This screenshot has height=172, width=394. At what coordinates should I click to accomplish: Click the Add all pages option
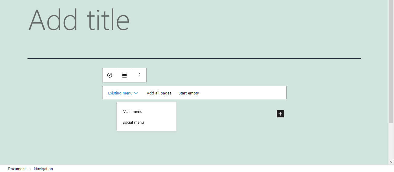[x=159, y=93]
